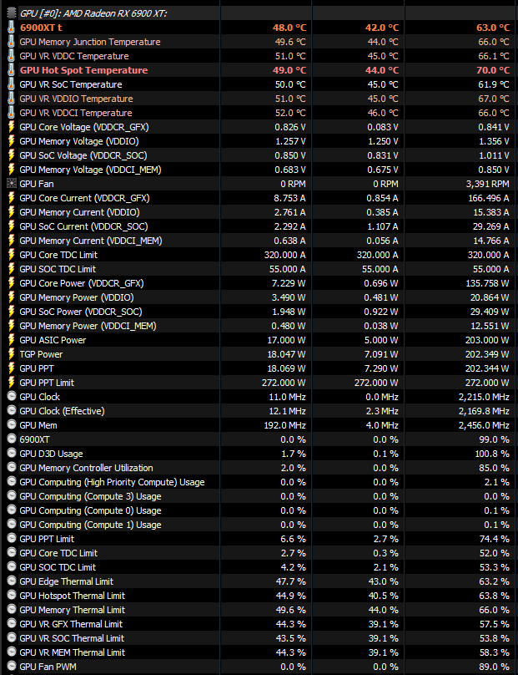Click thermometer icon for GPU VR VDDIO Temperature
The width and height of the screenshot is (518, 675).
12,98
